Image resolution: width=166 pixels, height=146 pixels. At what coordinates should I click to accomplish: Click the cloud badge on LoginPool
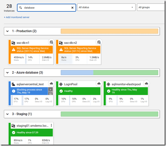(99, 83)
